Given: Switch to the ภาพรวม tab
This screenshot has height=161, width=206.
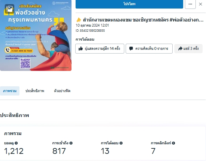Looking at the screenshot, I should coord(10,91).
